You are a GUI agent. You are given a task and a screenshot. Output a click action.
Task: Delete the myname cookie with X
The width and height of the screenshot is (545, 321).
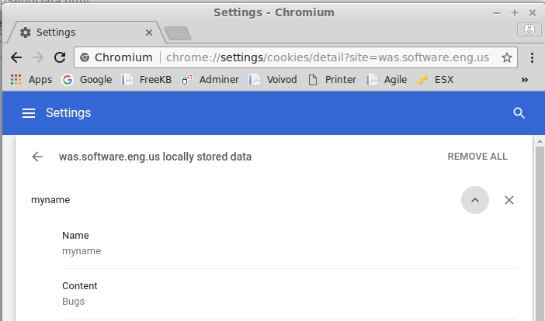[509, 200]
